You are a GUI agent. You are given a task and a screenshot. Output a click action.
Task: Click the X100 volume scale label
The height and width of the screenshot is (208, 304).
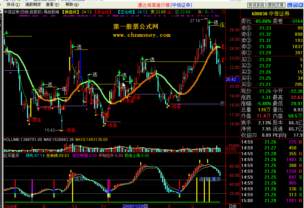coord(231,149)
